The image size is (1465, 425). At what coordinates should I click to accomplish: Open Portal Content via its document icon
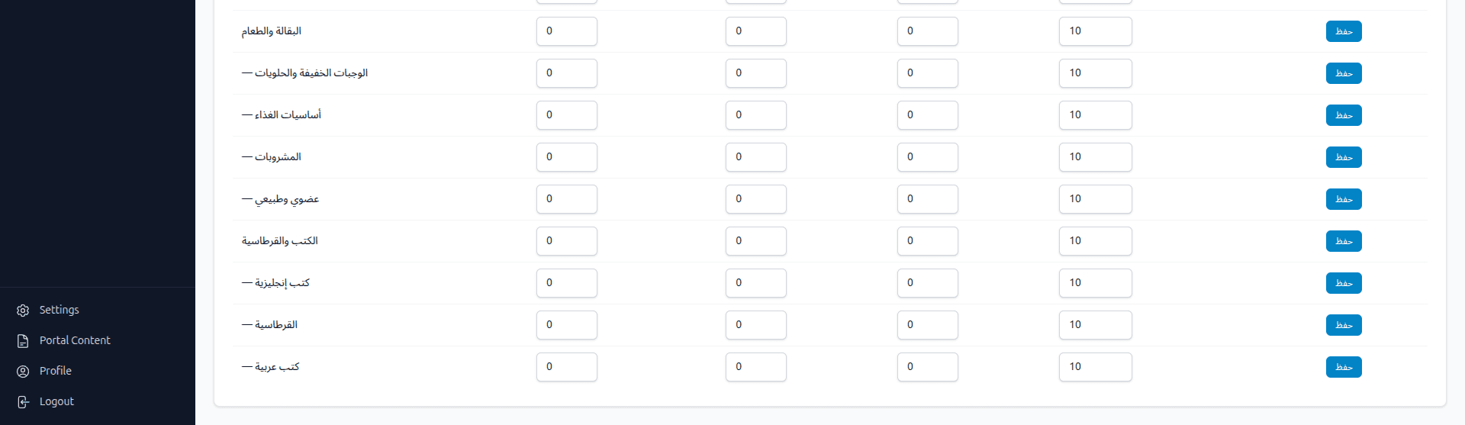point(23,341)
